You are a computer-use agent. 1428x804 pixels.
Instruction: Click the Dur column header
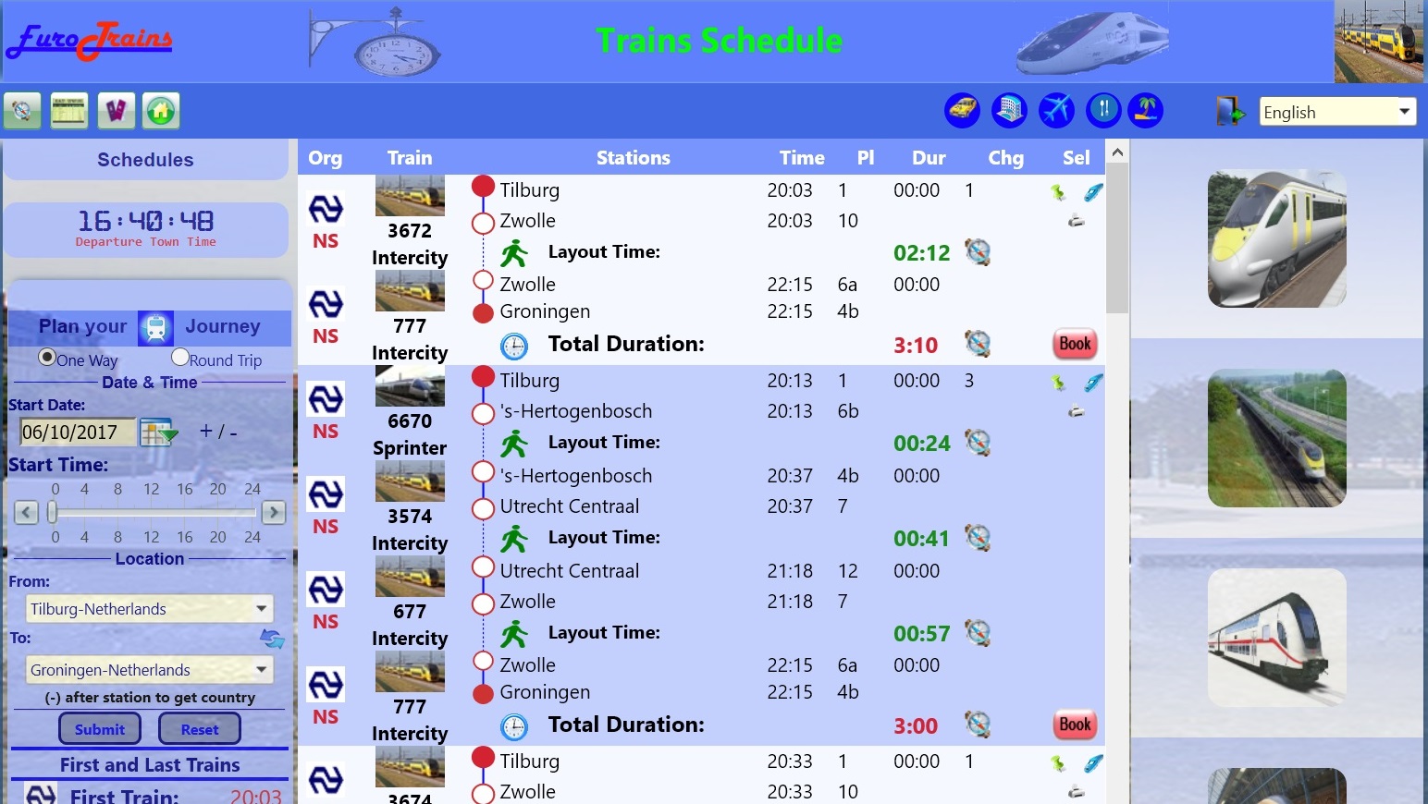point(929,158)
